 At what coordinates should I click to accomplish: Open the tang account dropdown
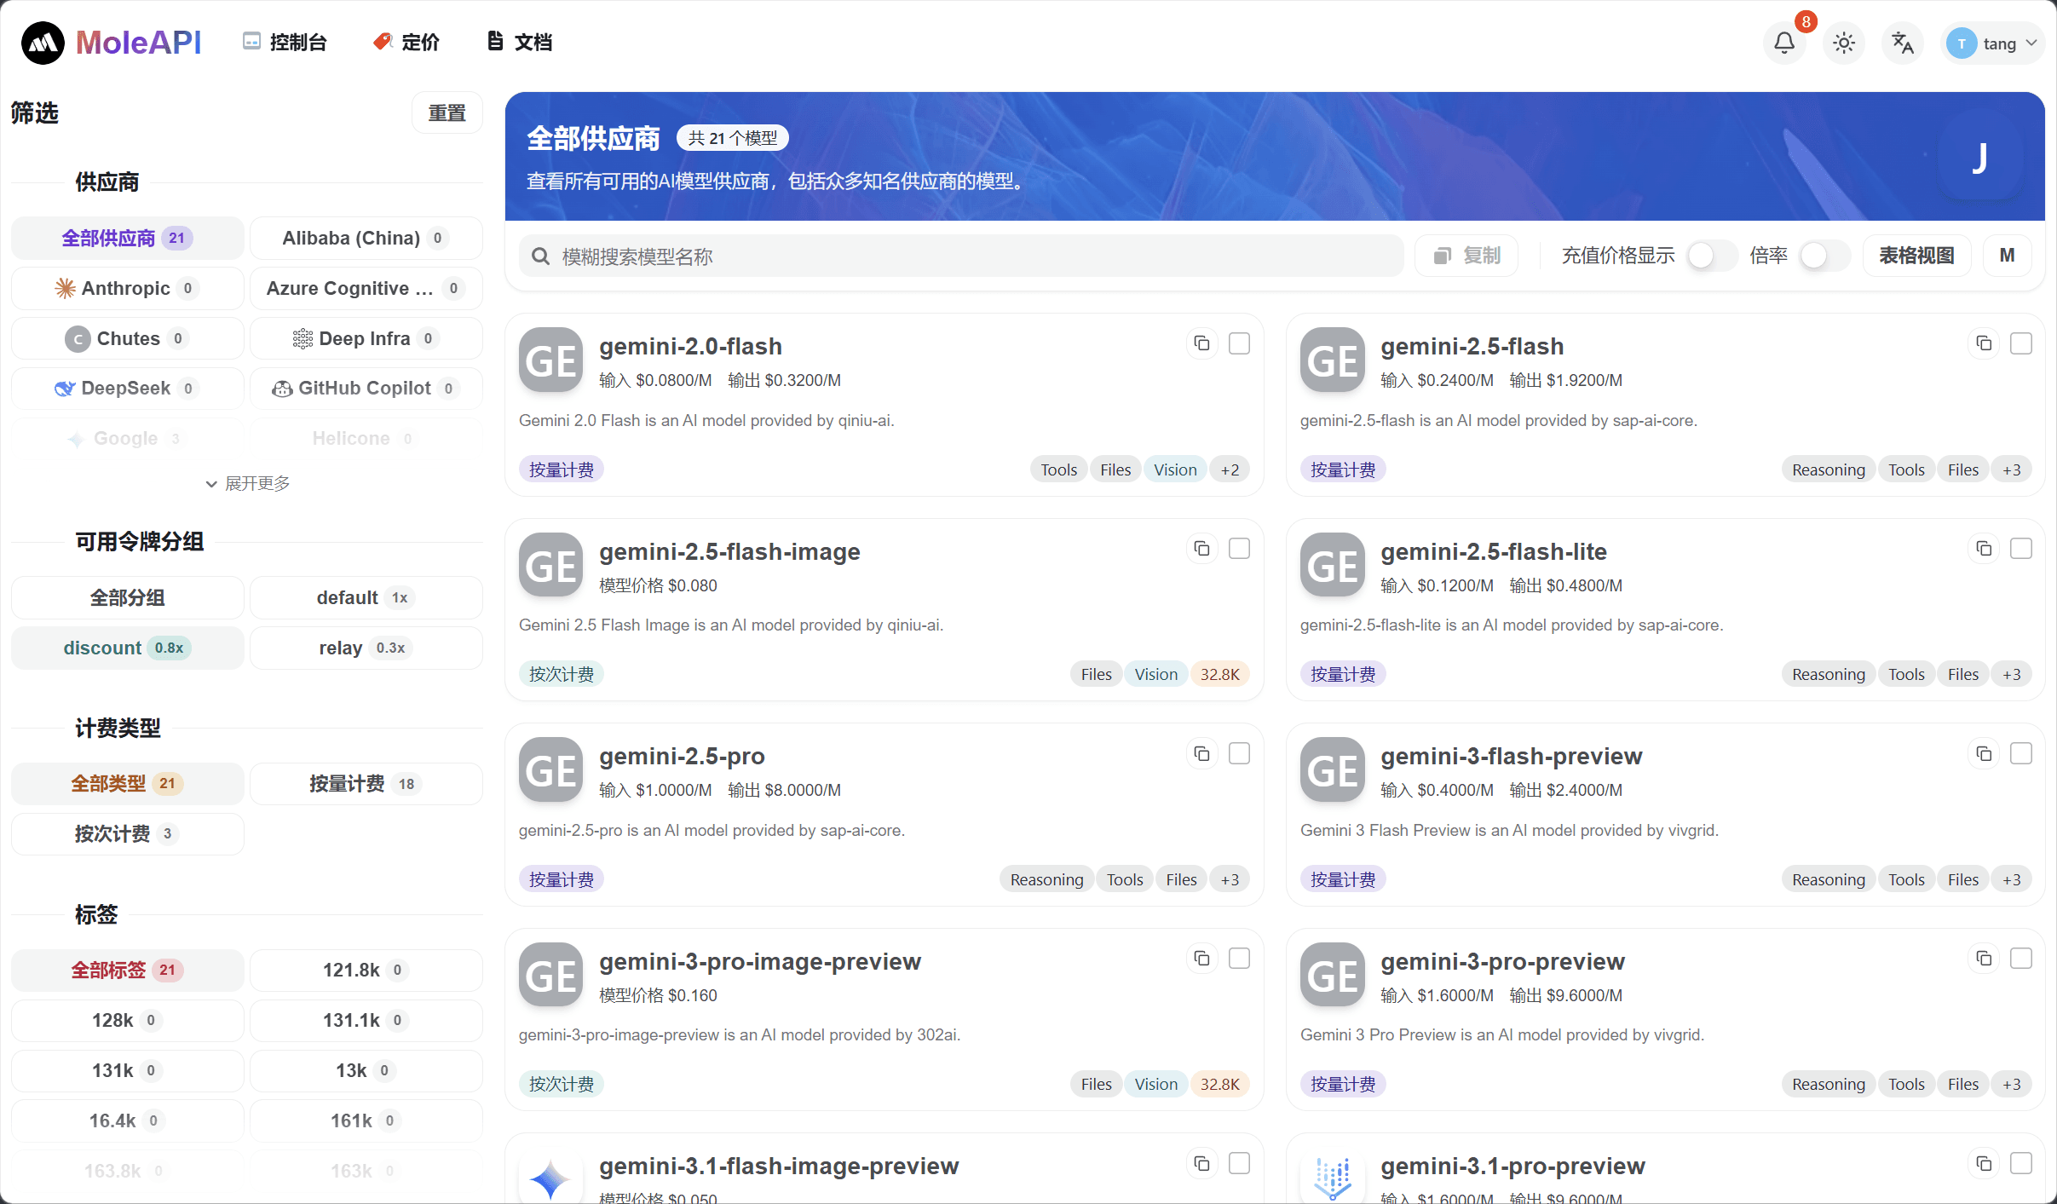click(x=1992, y=42)
